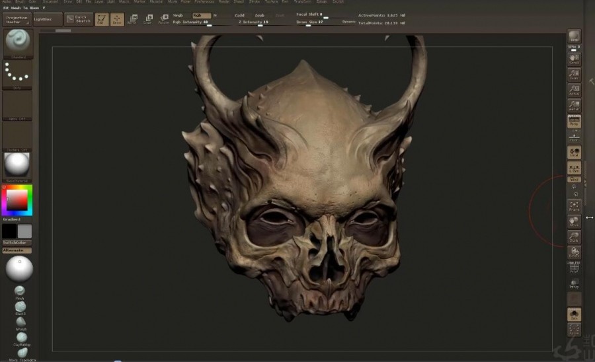Click the SwitchColor button
This screenshot has height=362, width=595.
point(17,242)
